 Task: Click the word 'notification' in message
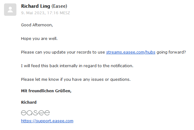[121, 66]
